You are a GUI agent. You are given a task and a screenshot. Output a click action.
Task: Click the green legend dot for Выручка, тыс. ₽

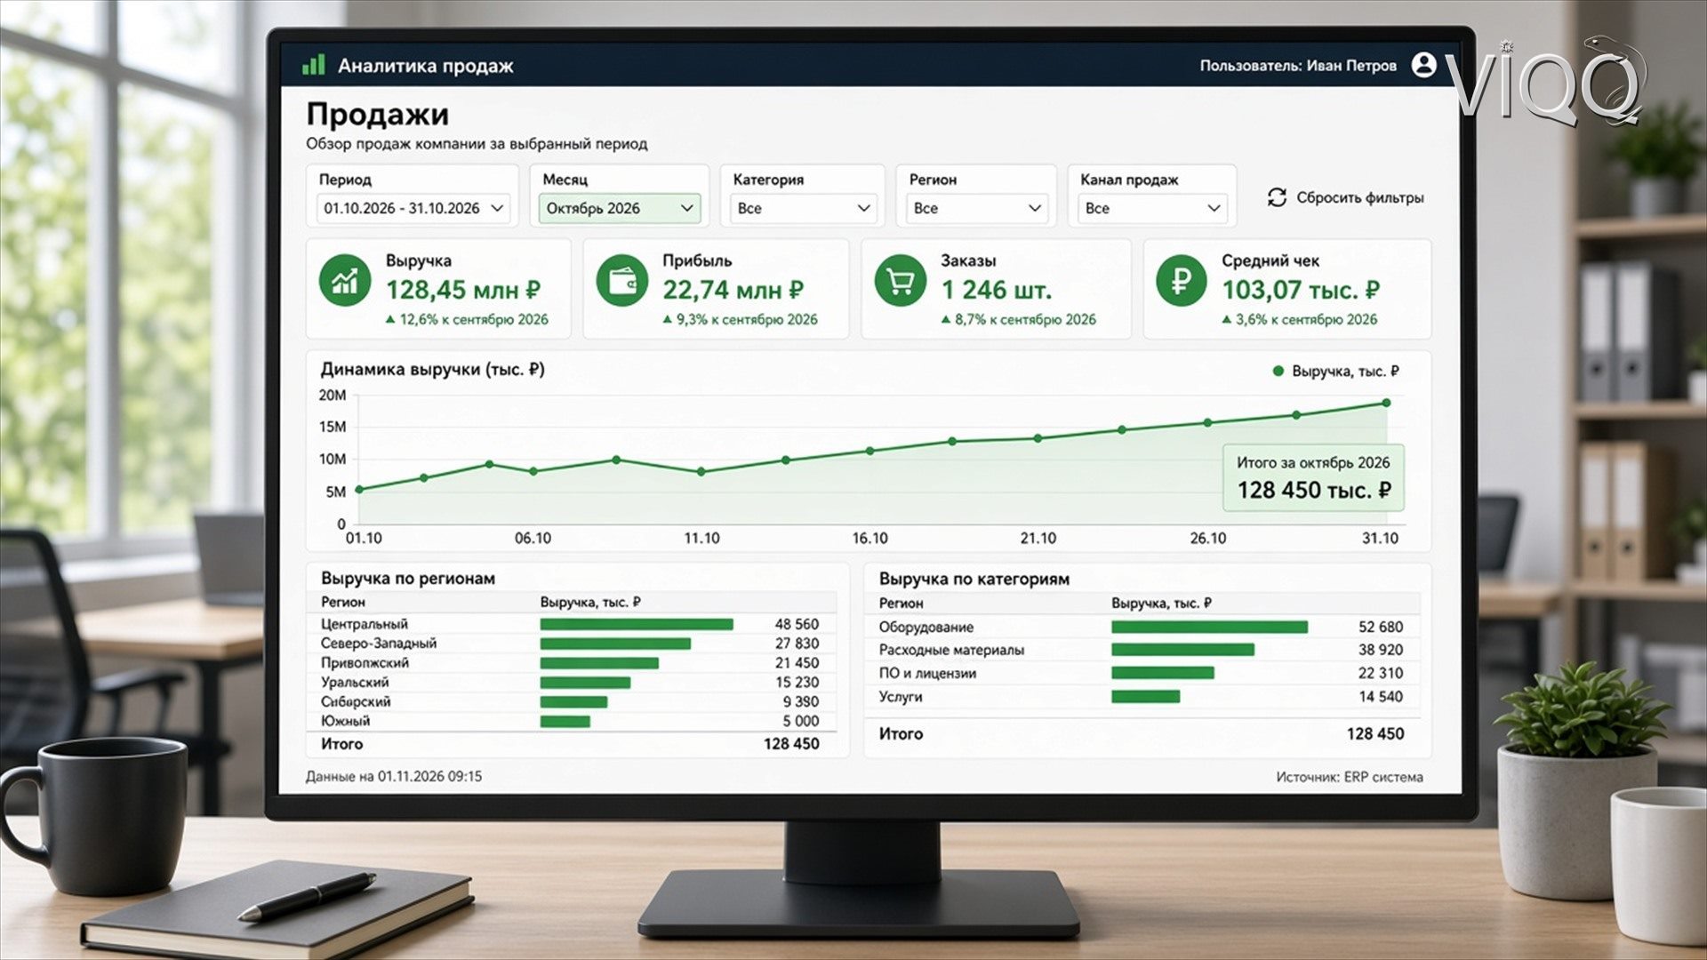click(1278, 371)
